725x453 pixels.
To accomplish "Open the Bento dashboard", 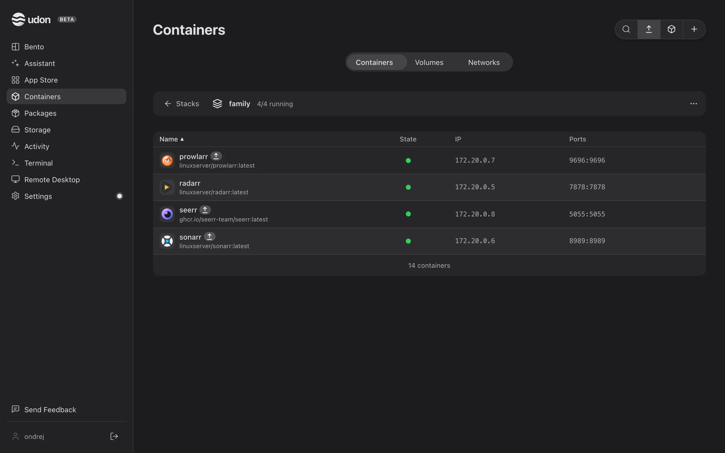I will (66, 47).
